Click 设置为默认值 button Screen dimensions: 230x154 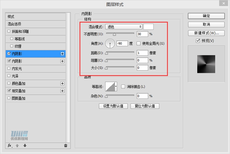pyautogui.click(x=113, y=106)
